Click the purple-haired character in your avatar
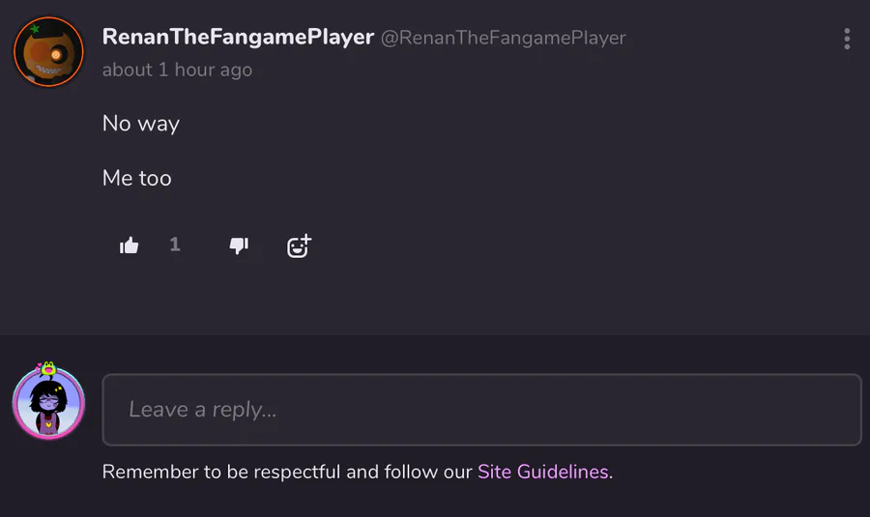Image resolution: width=870 pixels, height=517 pixels. point(47,406)
